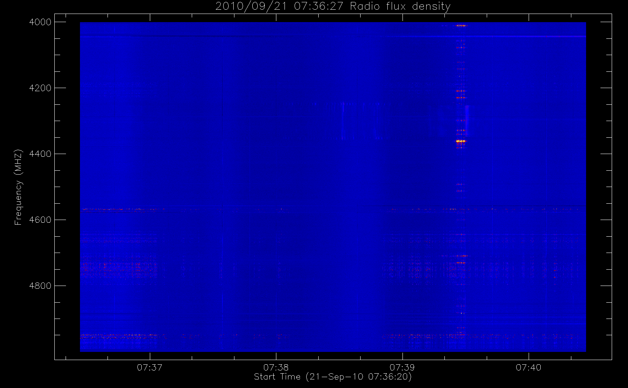Click the 4800 frequency tick label

click(x=40, y=286)
